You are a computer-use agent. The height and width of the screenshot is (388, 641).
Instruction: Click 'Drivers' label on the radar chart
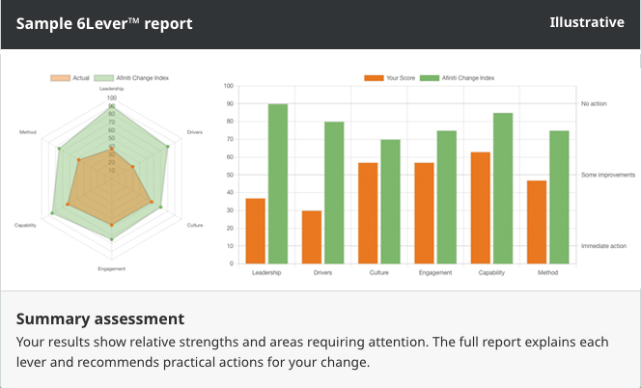195,132
